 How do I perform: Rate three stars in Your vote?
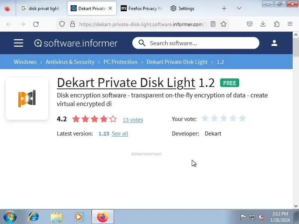click(224, 118)
